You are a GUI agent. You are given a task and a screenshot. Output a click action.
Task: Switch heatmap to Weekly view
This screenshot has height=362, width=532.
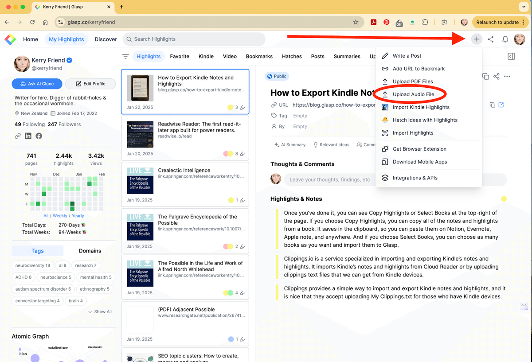coord(60,216)
